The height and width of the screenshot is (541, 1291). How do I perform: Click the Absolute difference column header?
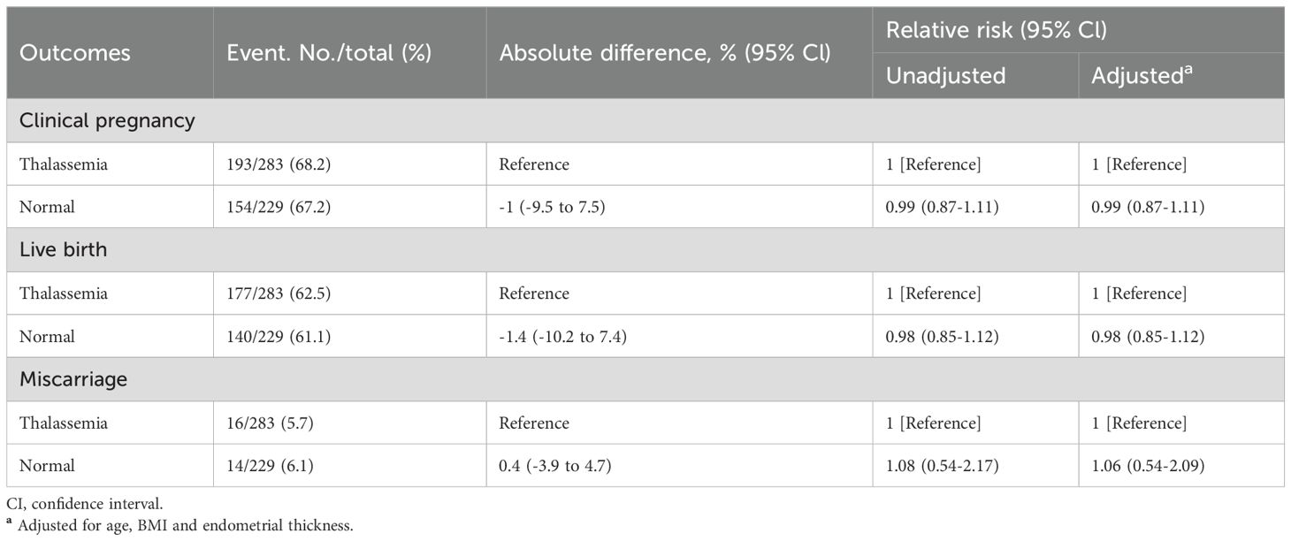(665, 53)
